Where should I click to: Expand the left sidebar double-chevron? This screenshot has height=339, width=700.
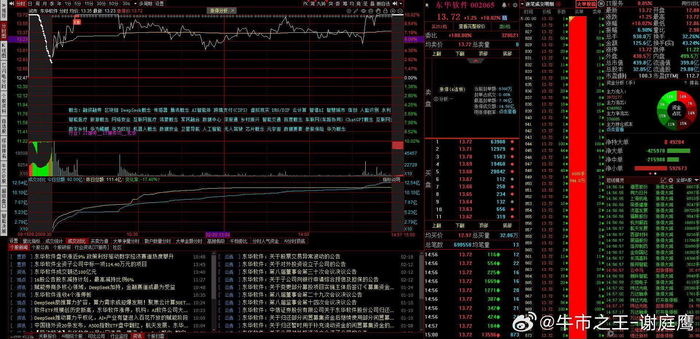pos(4,5)
